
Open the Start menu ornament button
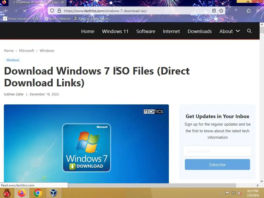7,193
